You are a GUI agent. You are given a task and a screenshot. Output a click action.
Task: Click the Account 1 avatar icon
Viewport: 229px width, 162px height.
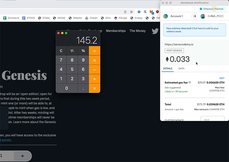click(165, 16)
